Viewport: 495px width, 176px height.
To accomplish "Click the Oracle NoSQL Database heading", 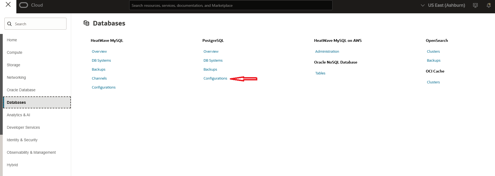I will pyautogui.click(x=336, y=62).
